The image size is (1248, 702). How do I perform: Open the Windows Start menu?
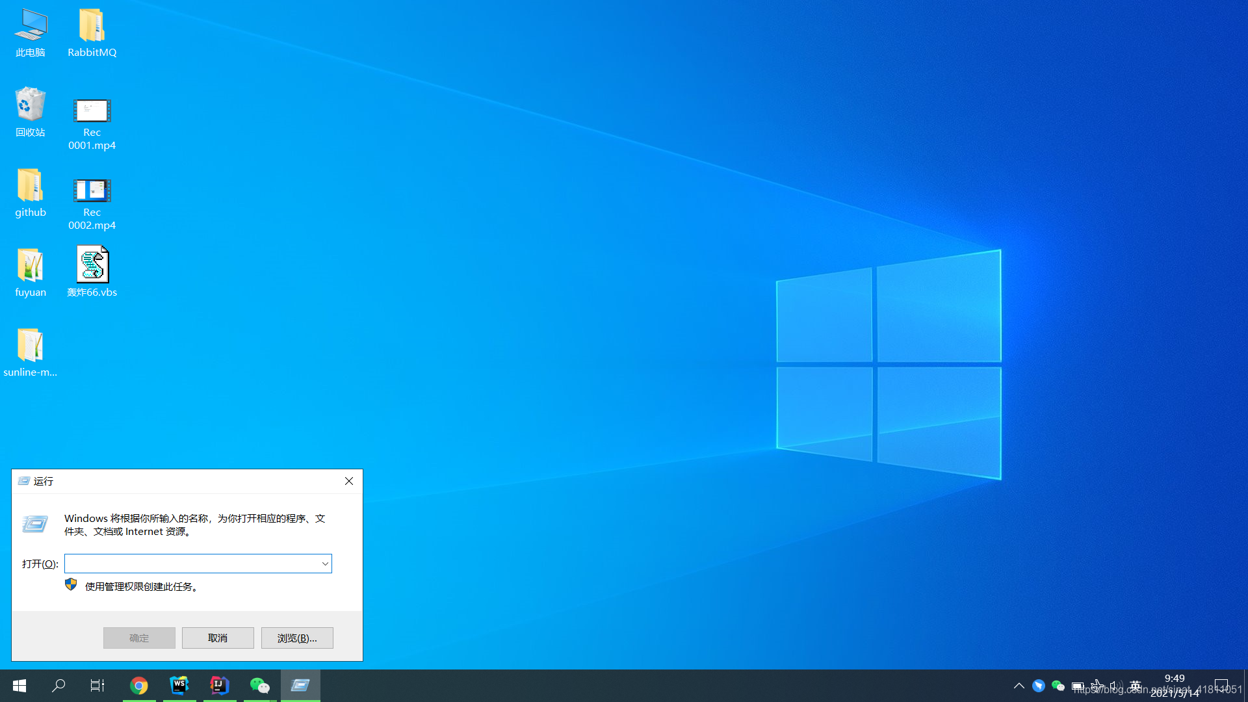point(19,685)
